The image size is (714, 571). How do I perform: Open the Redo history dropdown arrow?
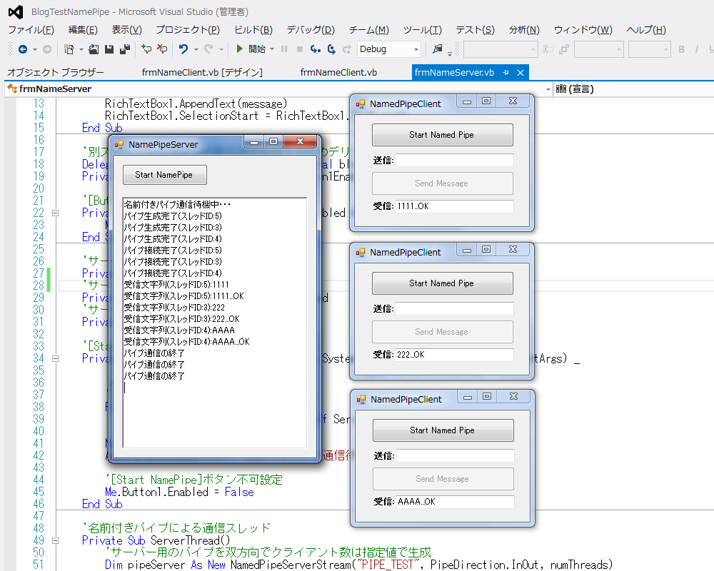coord(221,49)
